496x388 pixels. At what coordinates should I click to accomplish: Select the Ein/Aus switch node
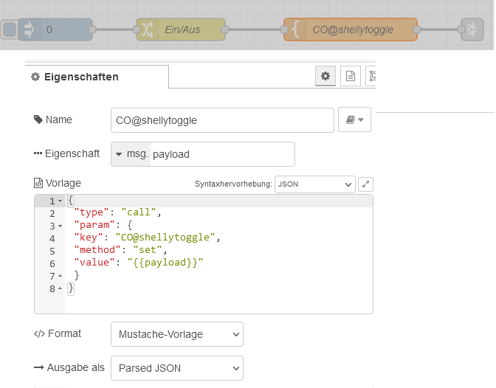[x=181, y=30]
